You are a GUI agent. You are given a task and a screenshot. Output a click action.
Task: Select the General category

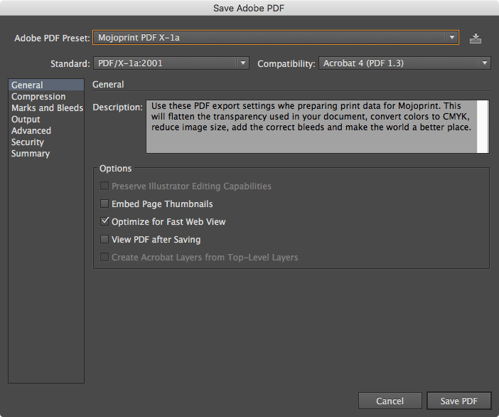click(x=27, y=85)
